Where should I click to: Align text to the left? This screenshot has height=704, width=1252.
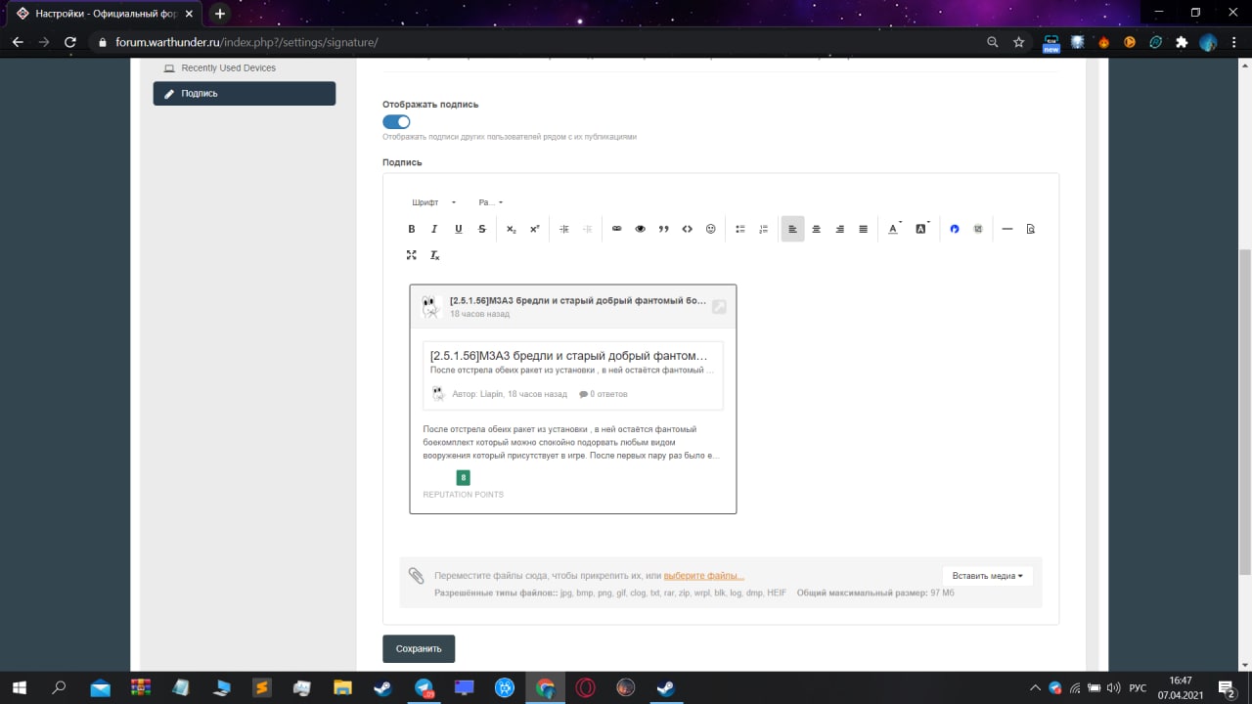pos(793,229)
